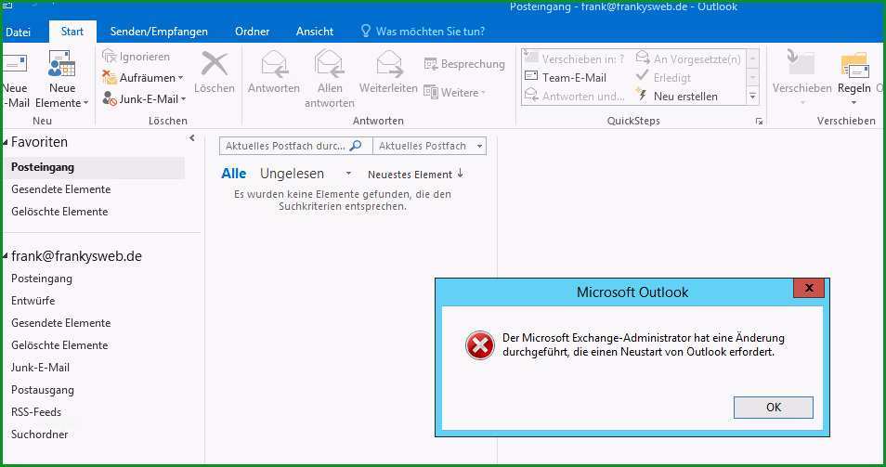Click the search magnifier icon
886x467 pixels.
click(356, 146)
